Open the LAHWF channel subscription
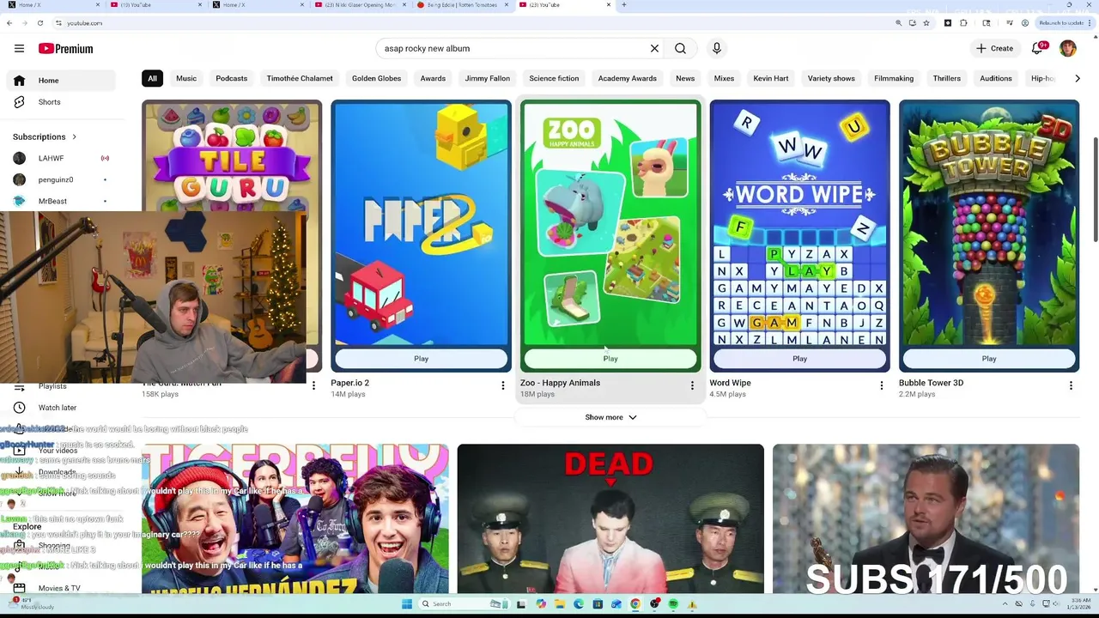Image resolution: width=1099 pixels, height=618 pixels. pos(60,158)
